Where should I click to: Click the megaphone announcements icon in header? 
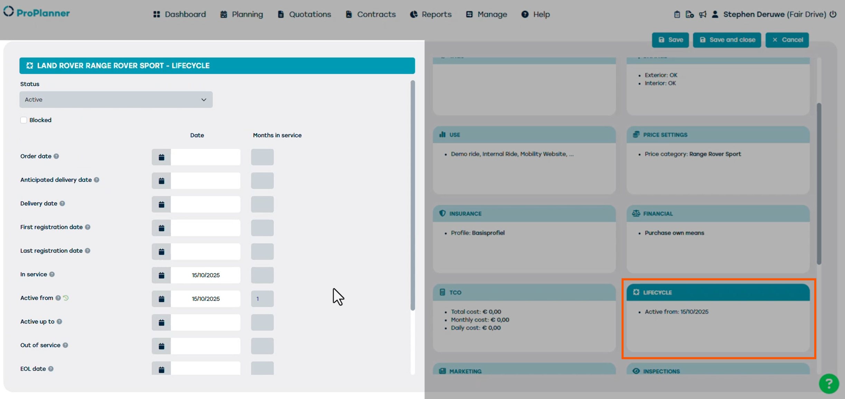(x=702, y=15)
